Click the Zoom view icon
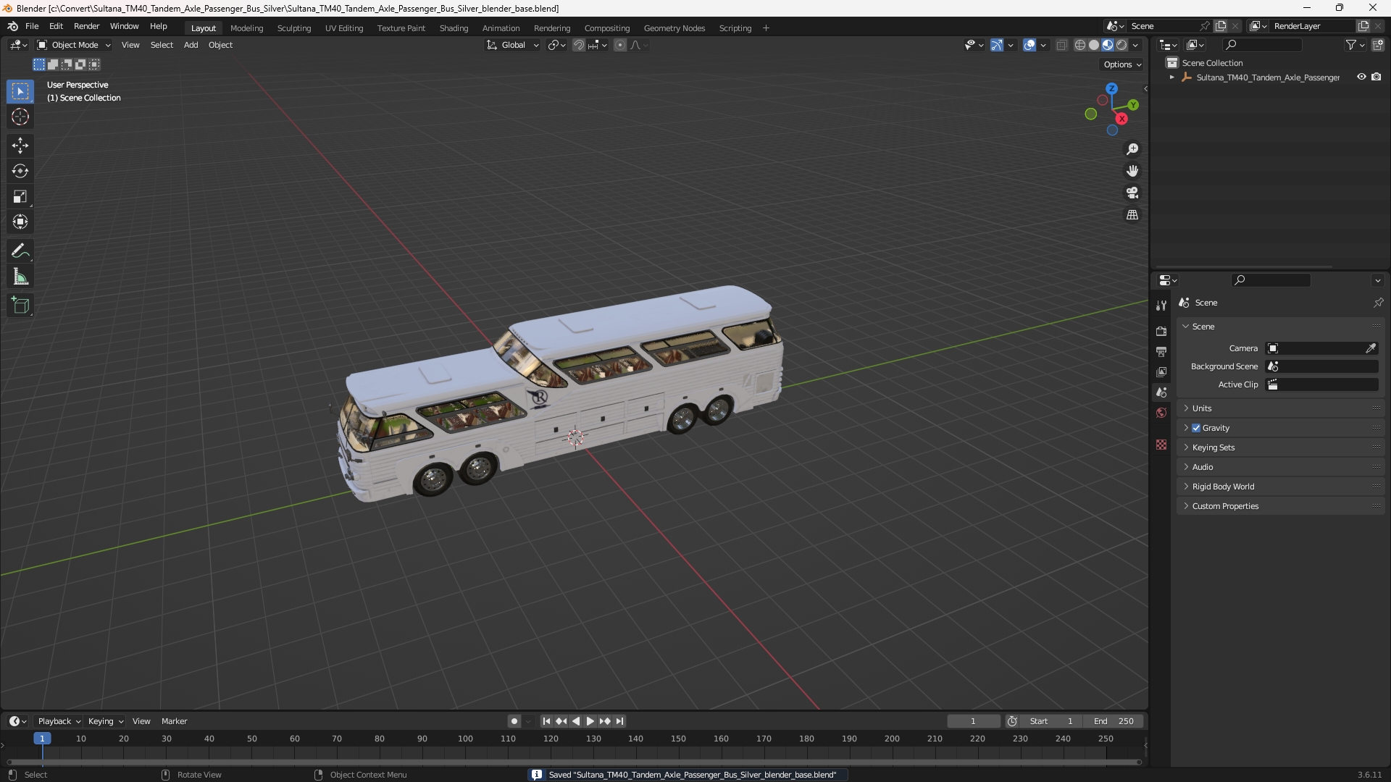The width and height of the screenshot is (1391, 782). [1132, 149]
